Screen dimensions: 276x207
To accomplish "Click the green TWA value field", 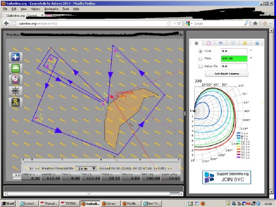I will [x=234, y=58].
